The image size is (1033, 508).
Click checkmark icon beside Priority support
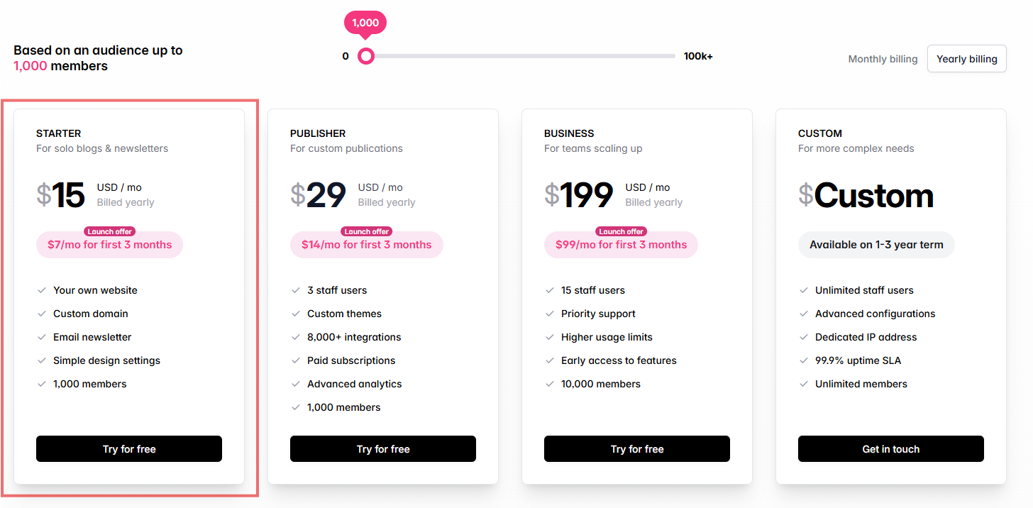(550, 314)
